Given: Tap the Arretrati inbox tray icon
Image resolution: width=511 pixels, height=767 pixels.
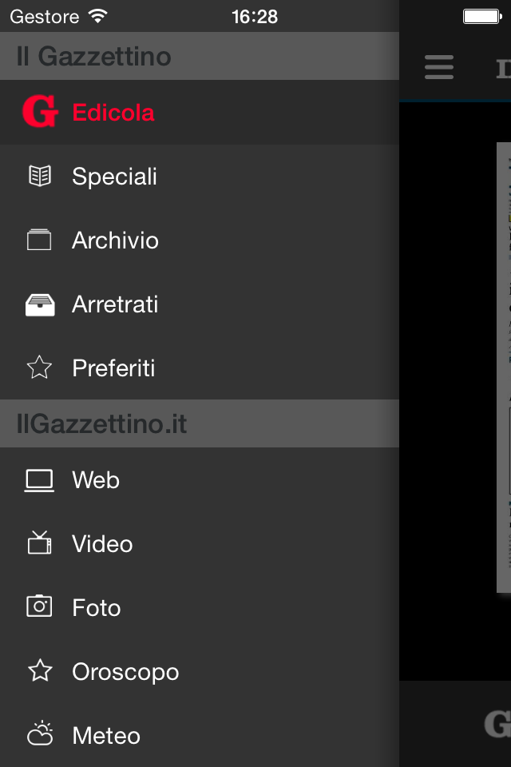Looking at the screenshot, I should point(40,304).
